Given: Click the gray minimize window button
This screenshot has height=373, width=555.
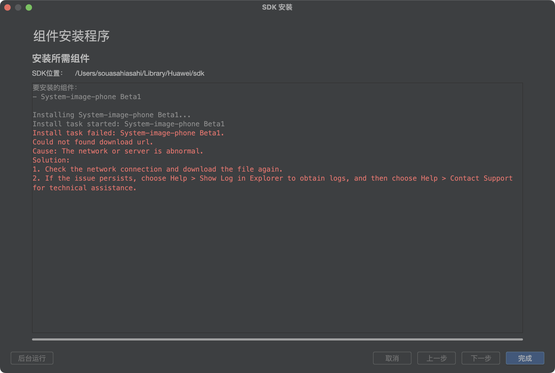Looking at the screenshot, I should coord(18,7).
